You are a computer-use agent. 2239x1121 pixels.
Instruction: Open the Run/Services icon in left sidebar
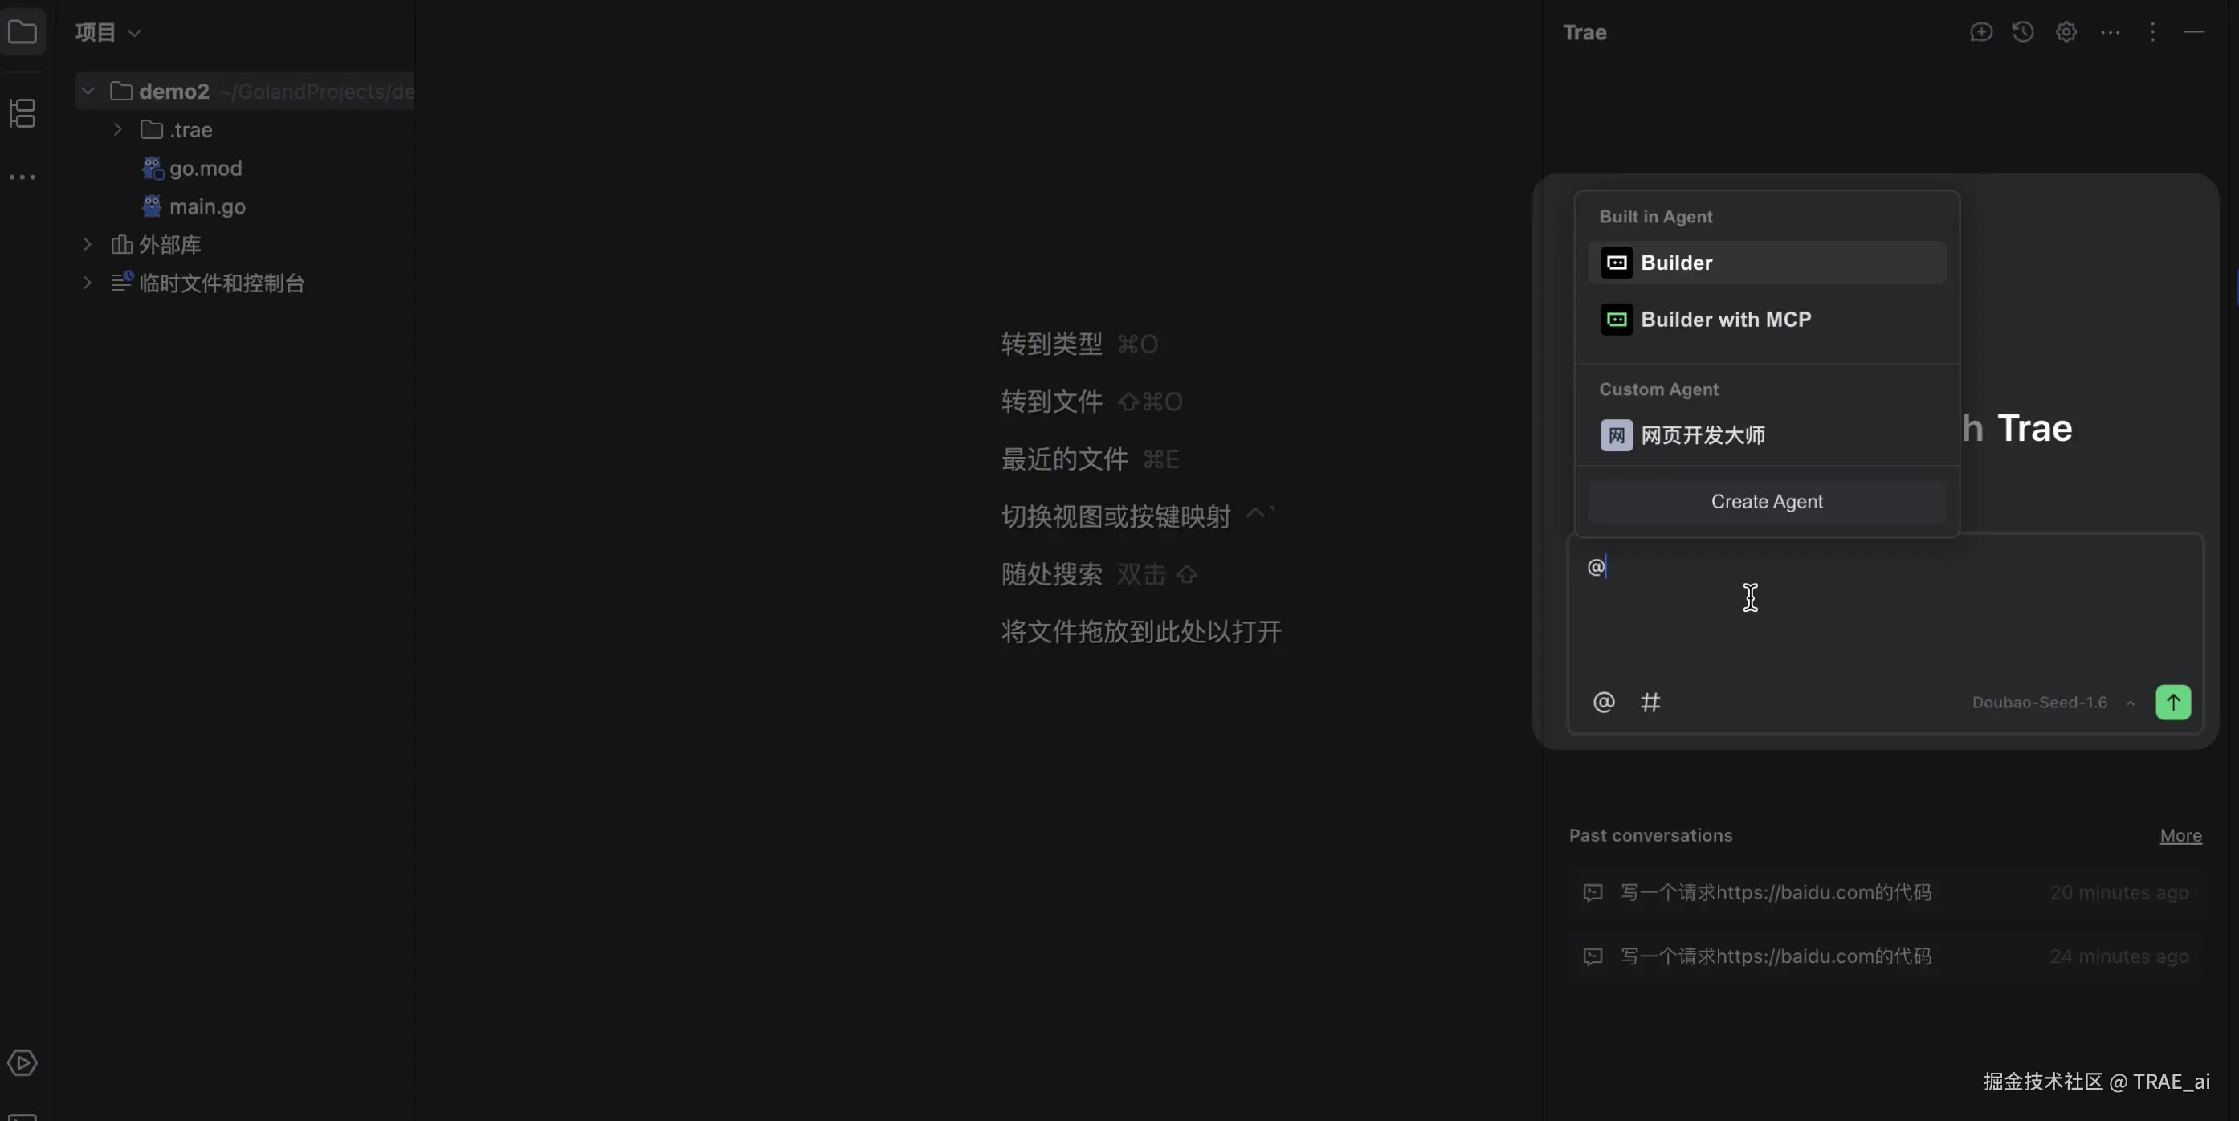(22, 1062)
